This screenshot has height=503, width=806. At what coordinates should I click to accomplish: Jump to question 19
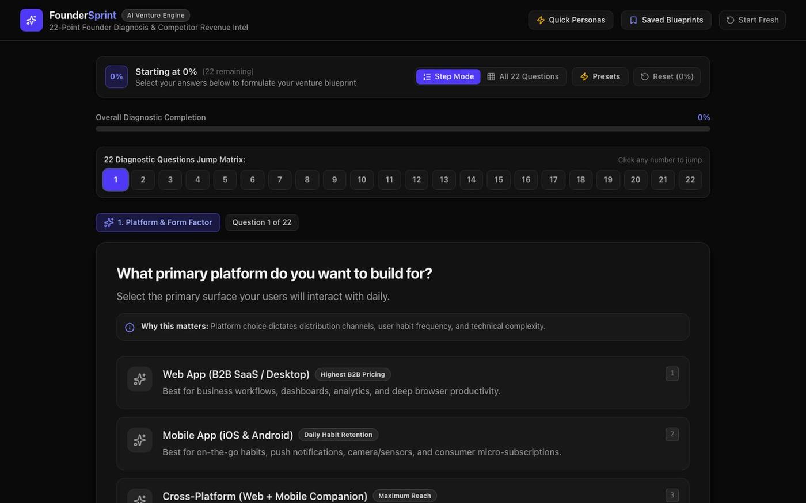click(x=608, y=180)
